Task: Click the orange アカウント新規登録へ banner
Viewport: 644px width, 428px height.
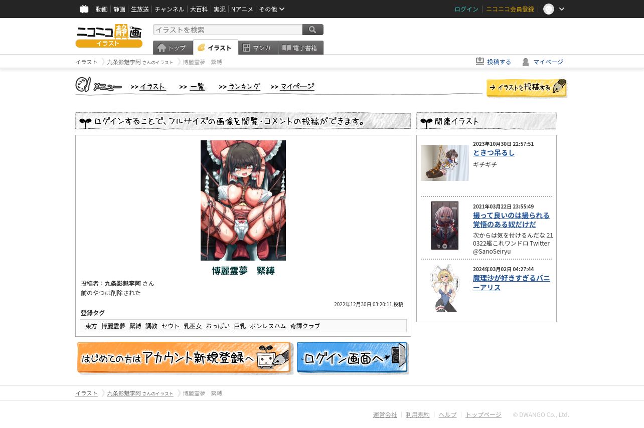Action: tap(184, 358)
